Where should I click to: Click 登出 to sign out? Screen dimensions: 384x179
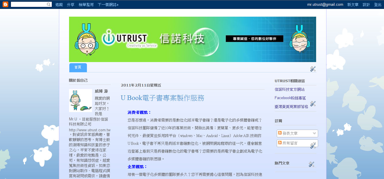378,5
